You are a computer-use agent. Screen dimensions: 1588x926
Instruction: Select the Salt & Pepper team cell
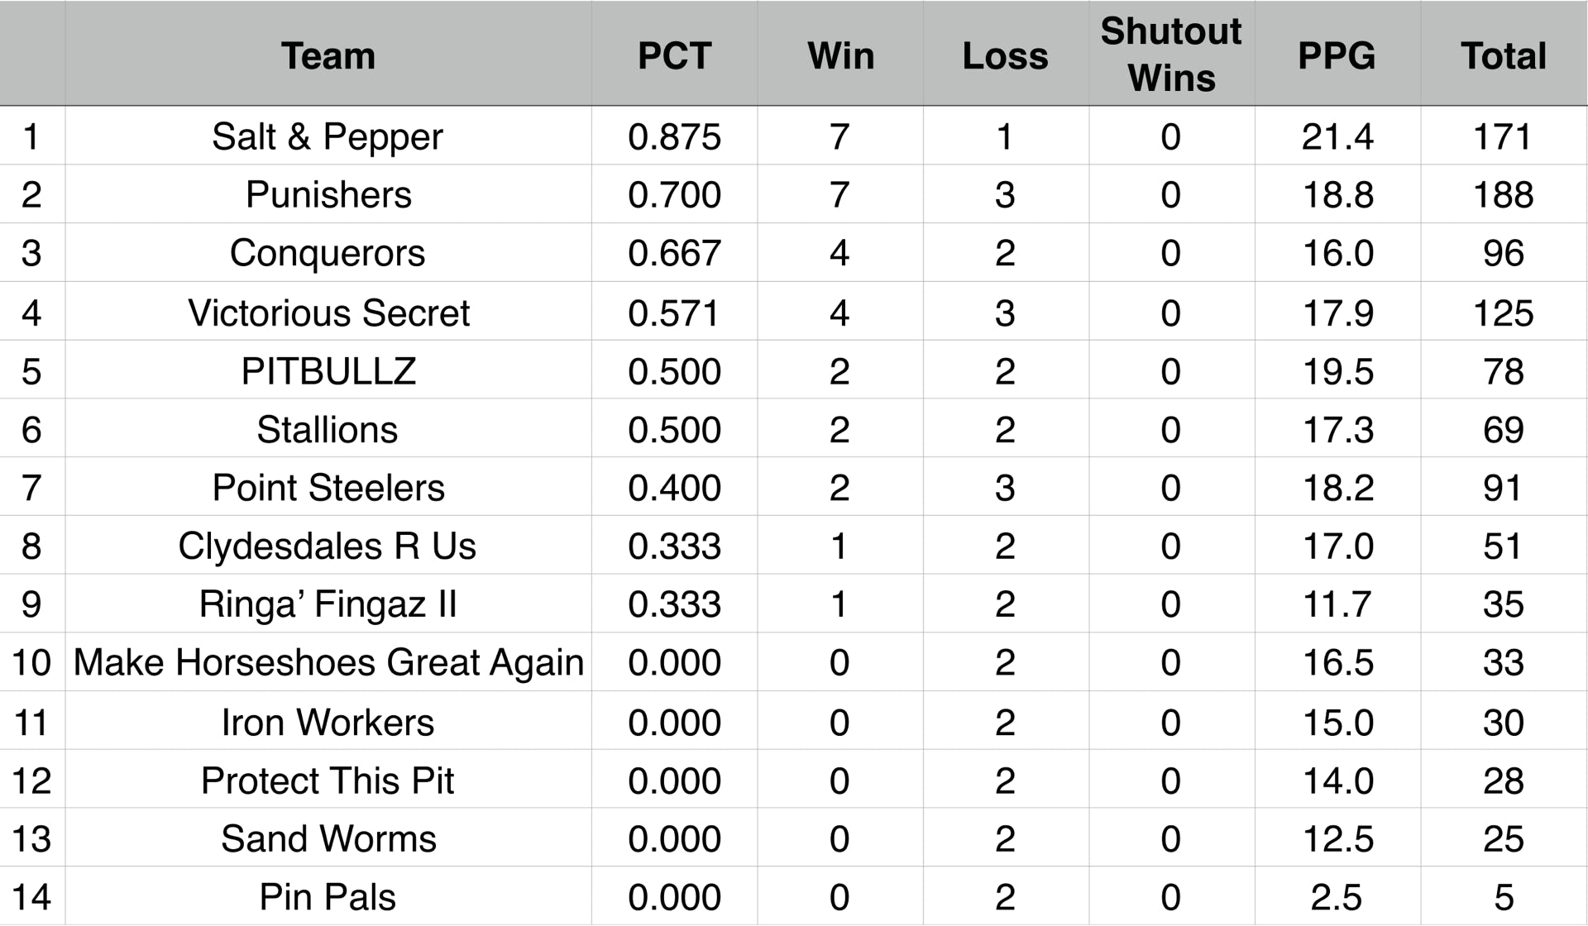[x=328, y=136]
